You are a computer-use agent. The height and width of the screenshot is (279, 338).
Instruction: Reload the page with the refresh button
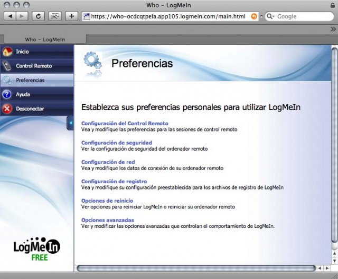click(x=38, y=16)
